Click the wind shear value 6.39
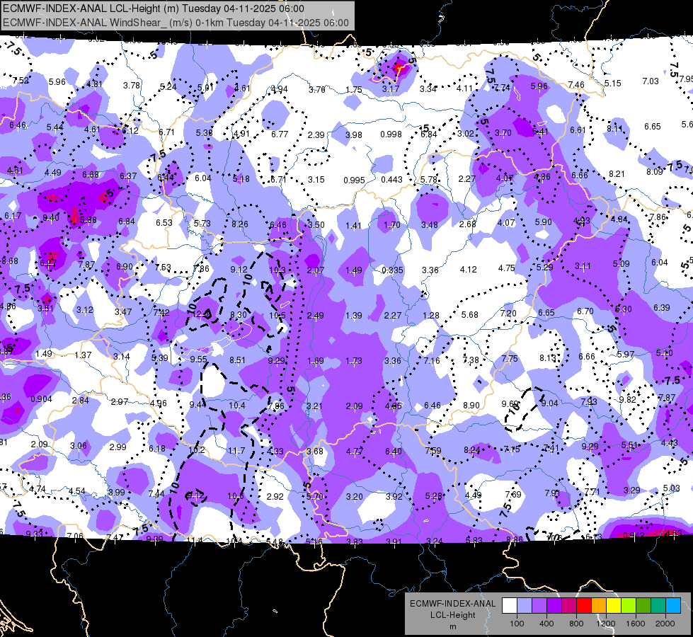The height and width of the screenshot is (637, 693). (x=662, y=308)
